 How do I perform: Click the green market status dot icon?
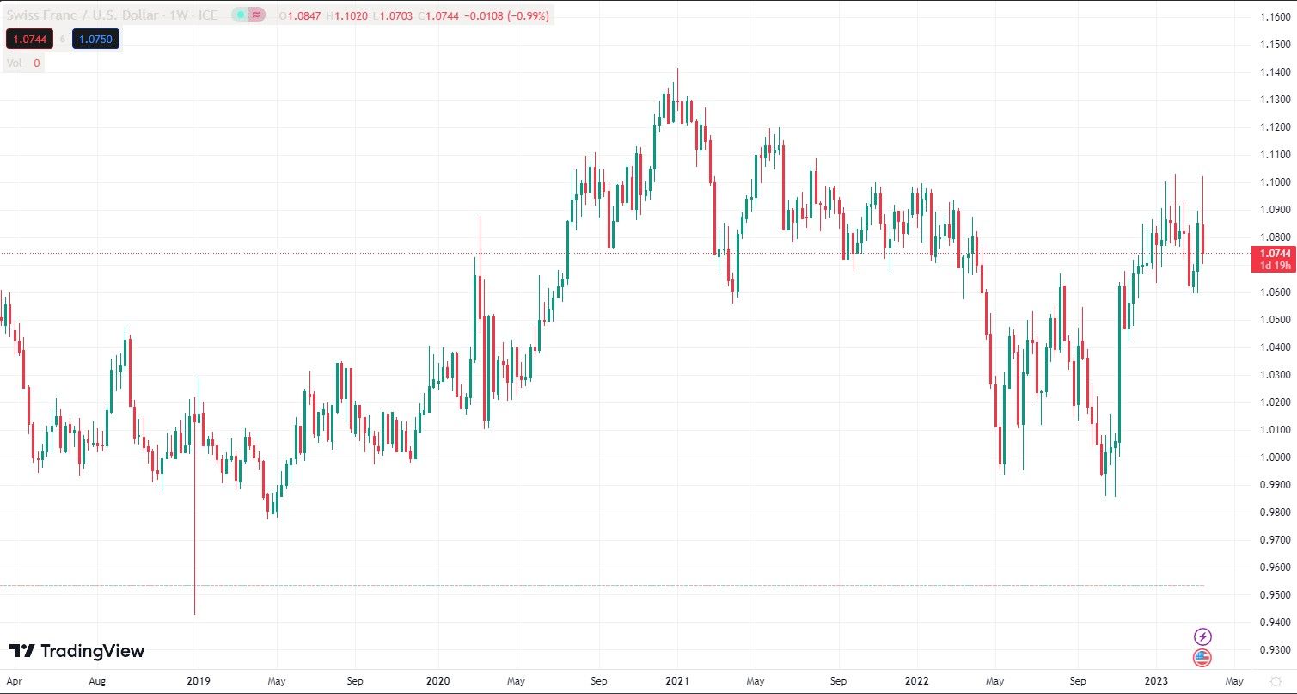(x=242, y=15)
